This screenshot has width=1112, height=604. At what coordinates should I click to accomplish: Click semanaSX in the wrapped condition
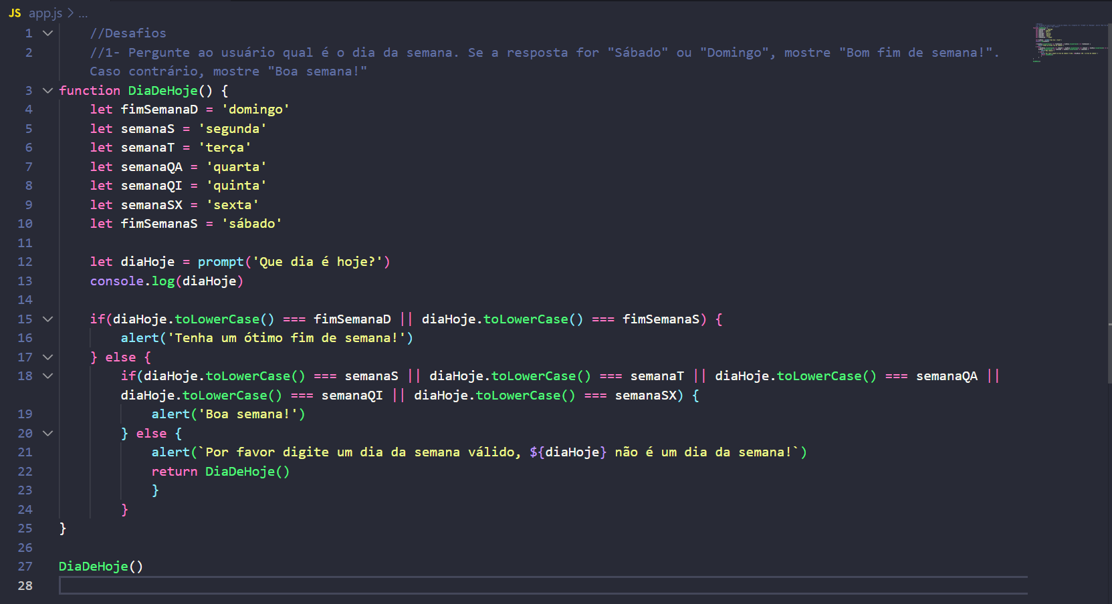pyautogui.click(x=645, y=395)
